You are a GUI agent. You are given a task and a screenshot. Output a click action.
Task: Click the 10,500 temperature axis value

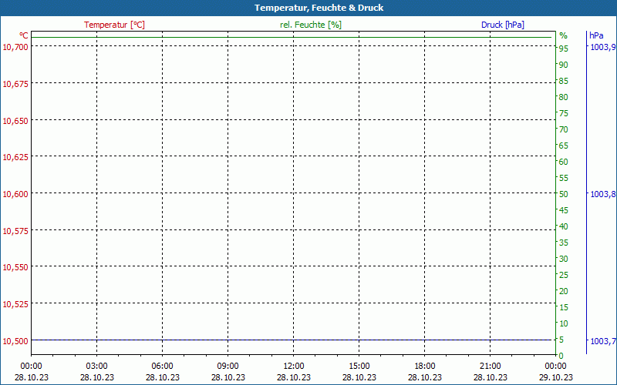15,341
